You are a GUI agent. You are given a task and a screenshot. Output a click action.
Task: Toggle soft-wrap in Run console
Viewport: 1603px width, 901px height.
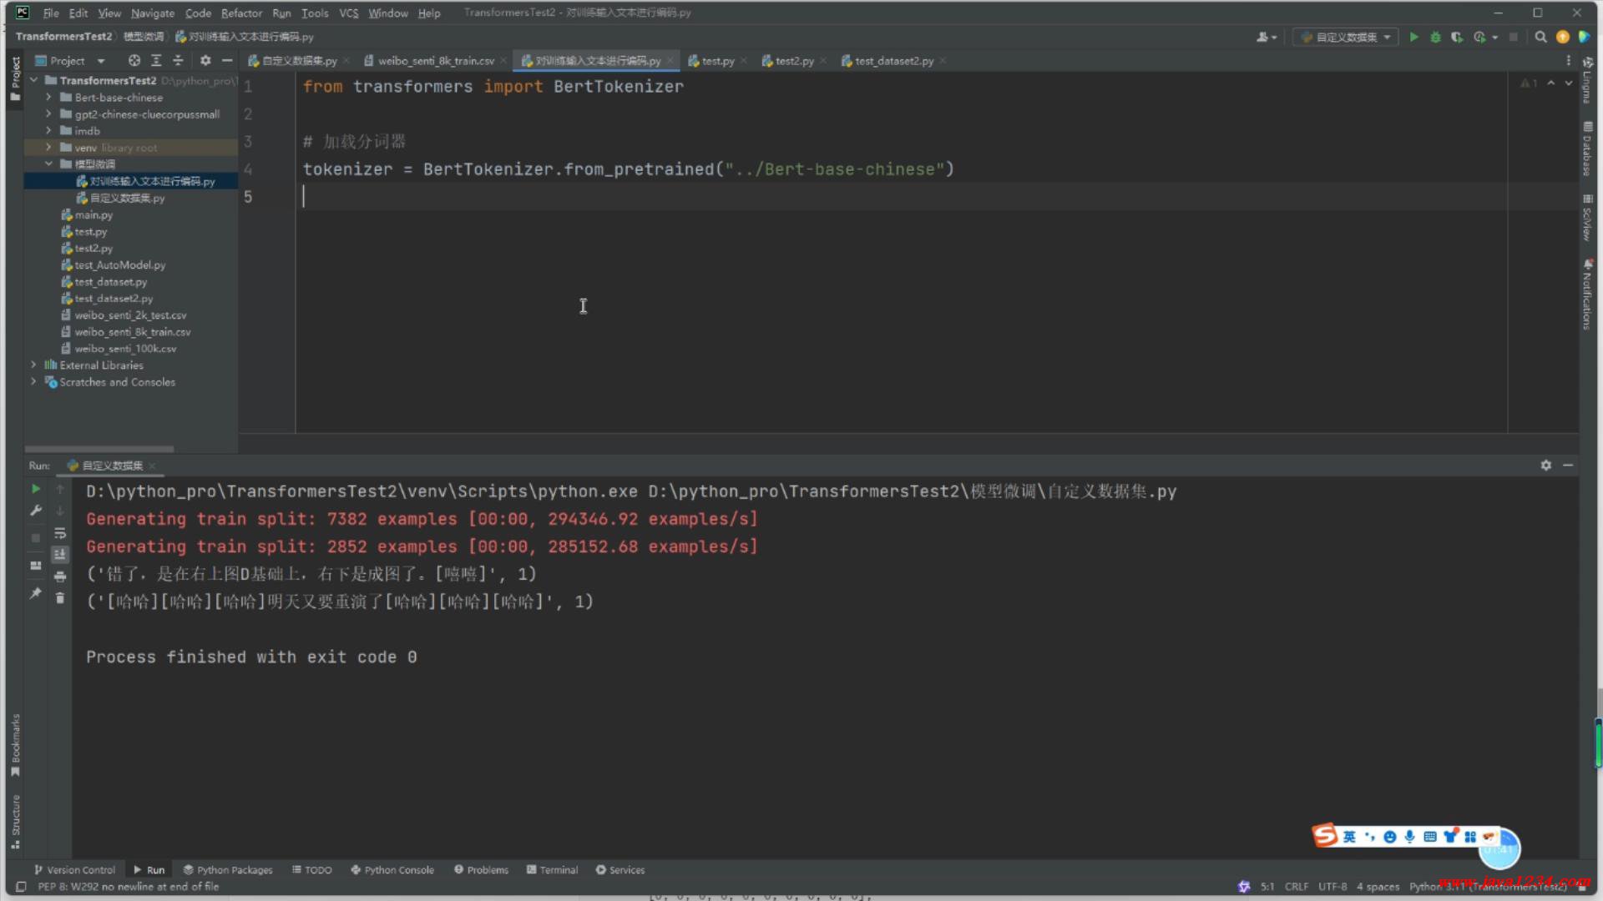coord(60,533)
